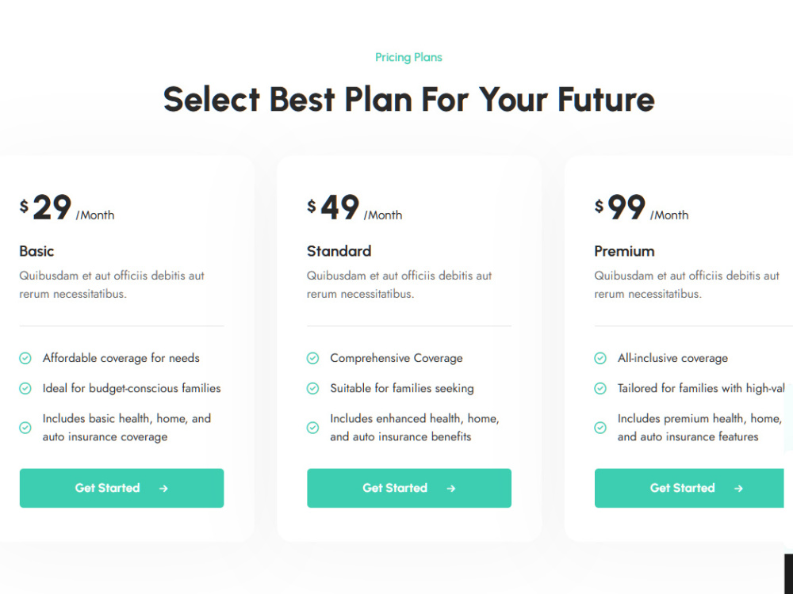Click check icon next to Includes enhanced health
Image resolution: width=793 pixels, height=594 pixels.
pos(312,428)
